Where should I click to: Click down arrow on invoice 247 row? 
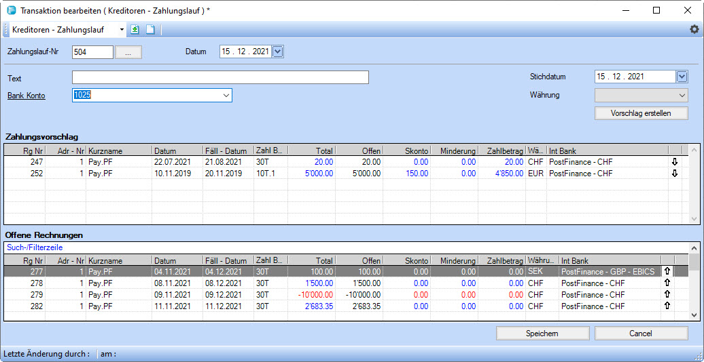click(x=675, y=162)
